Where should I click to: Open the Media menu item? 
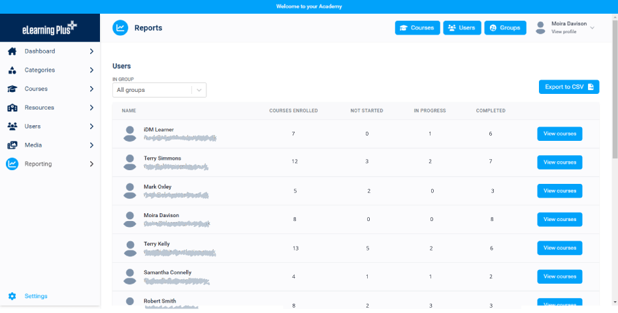(x=33, y=145)
